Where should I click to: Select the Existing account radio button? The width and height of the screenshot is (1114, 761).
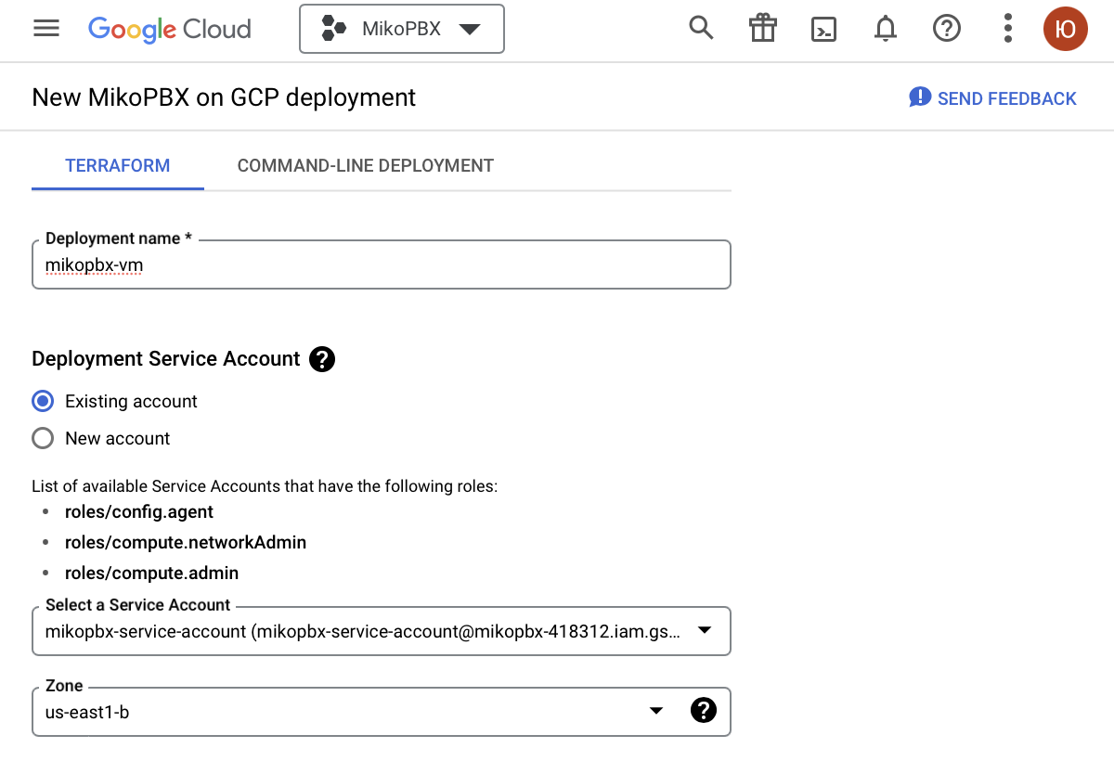point(43,401)
